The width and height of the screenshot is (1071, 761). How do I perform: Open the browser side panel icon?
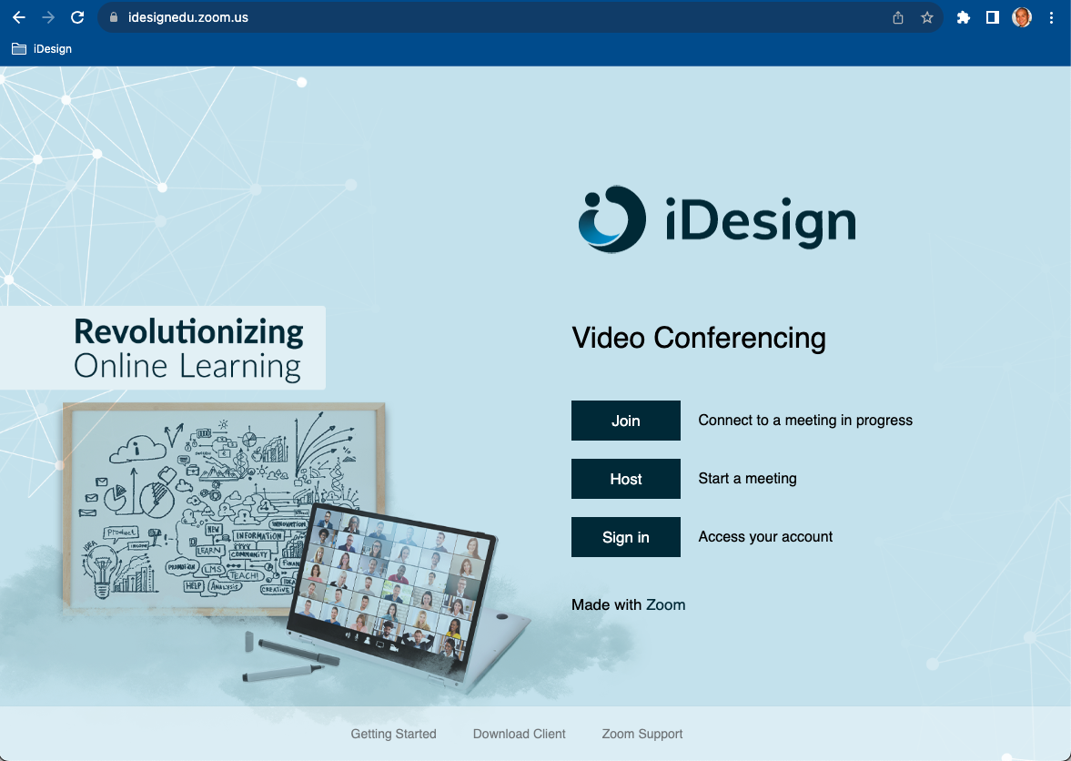pos(993,18)
